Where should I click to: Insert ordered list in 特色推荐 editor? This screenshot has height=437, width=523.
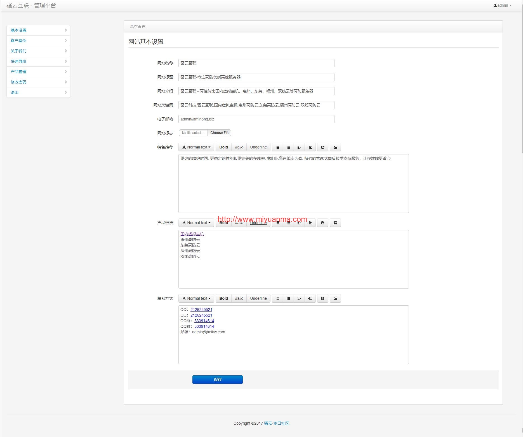[x=288, y=147]
